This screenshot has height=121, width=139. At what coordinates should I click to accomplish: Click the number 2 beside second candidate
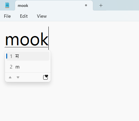(x=11, y=67)
